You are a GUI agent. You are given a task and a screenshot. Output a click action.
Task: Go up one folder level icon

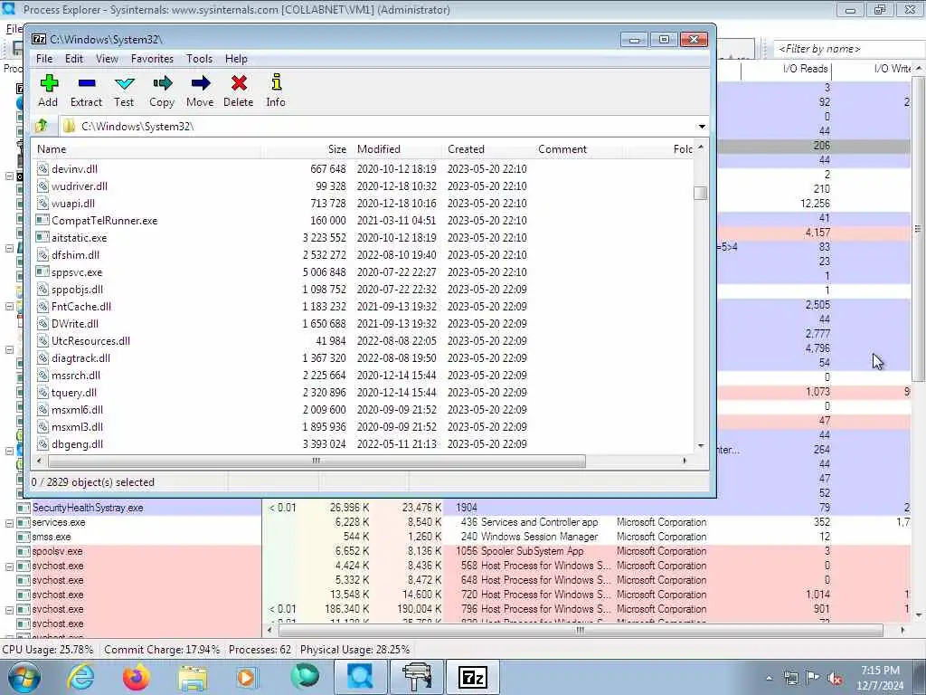(x=42, y=125)
